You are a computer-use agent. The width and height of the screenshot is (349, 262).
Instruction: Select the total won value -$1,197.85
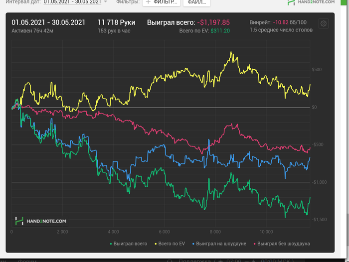tap(213, 22)
